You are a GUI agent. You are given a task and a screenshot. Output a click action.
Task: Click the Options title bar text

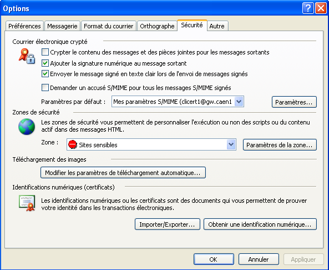(x=16, y=8)
